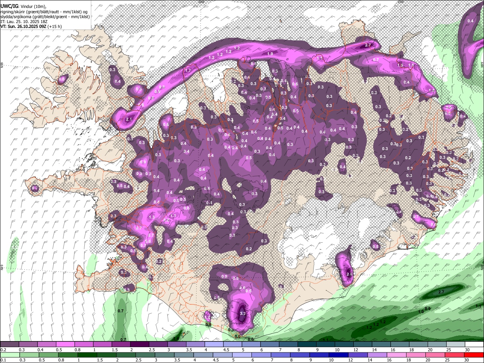484x363 pixels.
Task: Click the light gray 25–30 snow legend swatch
Action: click(x=455, y=344)
